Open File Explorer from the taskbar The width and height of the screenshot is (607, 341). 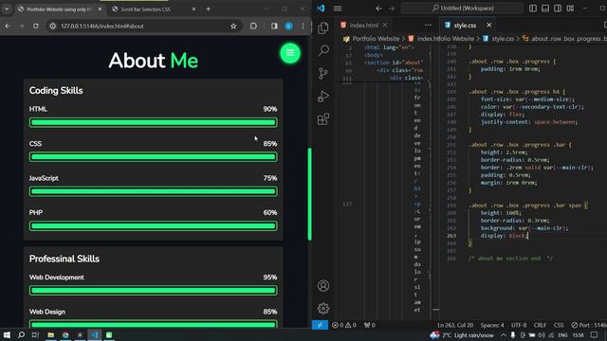pos(50,334)
